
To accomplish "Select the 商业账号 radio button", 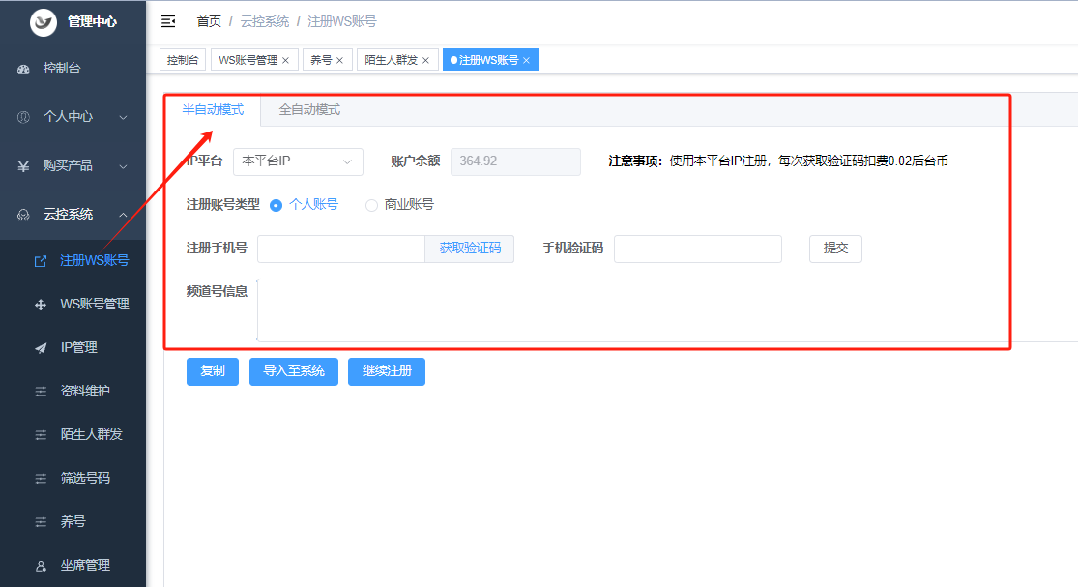I will [x=371, y=205].
